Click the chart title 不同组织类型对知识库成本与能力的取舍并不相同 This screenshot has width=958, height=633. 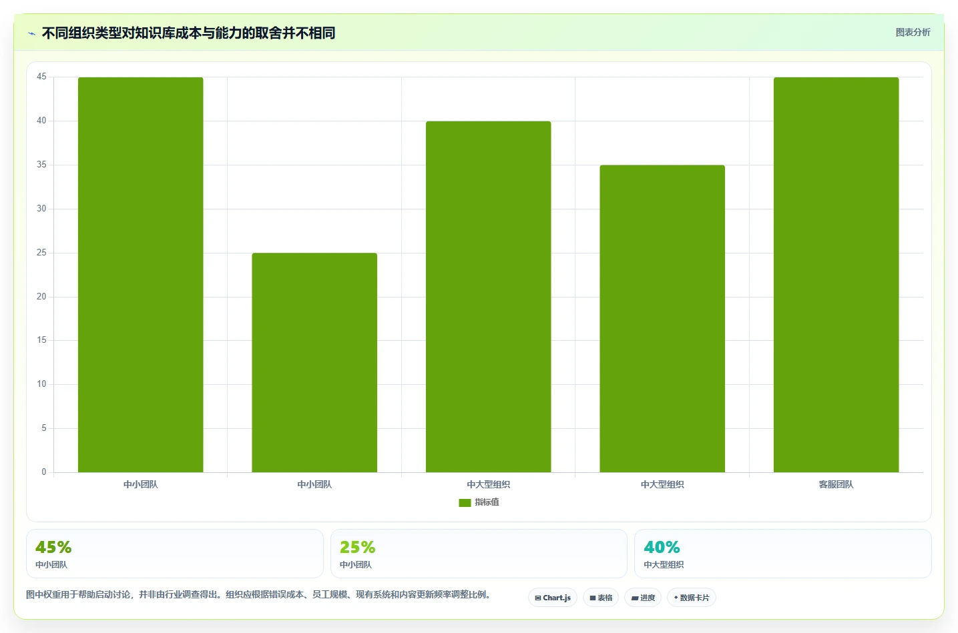(188, 33)
